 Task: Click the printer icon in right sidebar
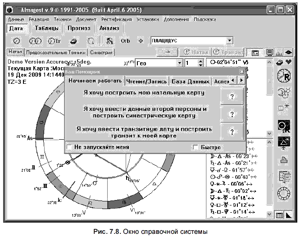[x=284, y=160]
